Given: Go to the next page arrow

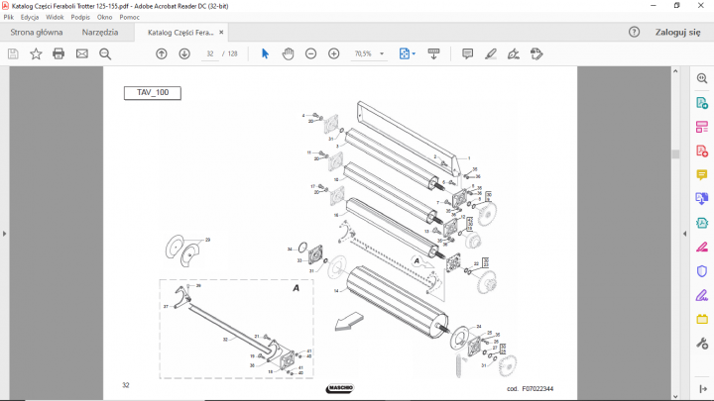Looking at the screenshot, I should [184, 53].
